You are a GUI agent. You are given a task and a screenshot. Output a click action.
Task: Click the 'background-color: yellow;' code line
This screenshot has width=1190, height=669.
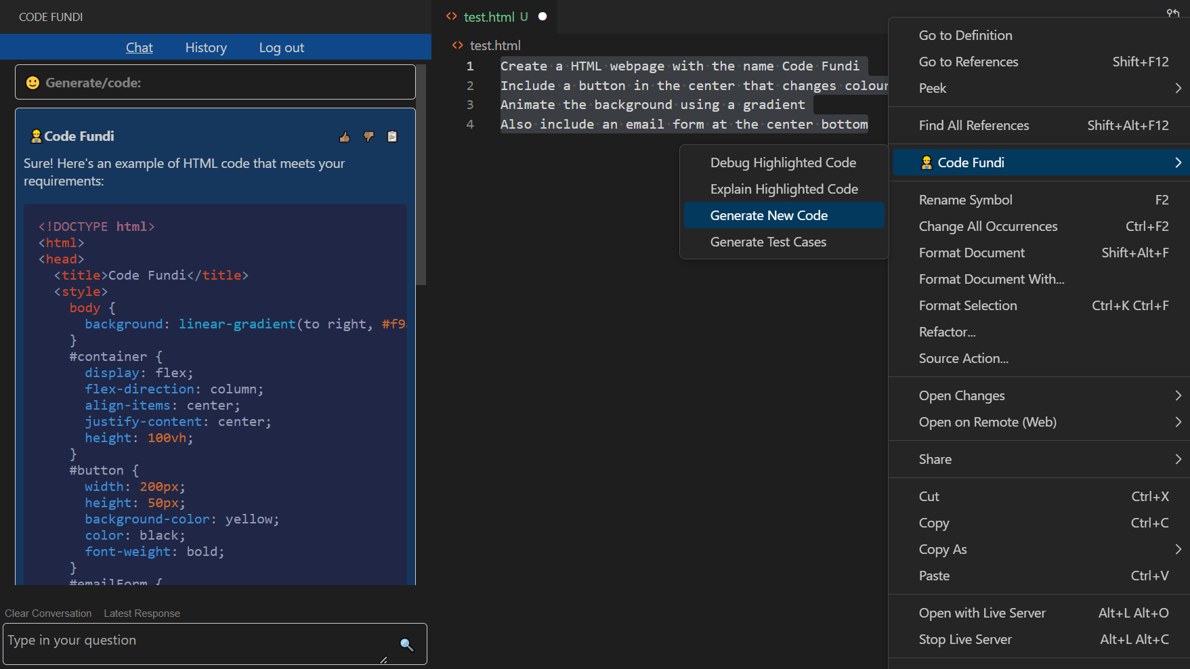click(x=182, y=519)
